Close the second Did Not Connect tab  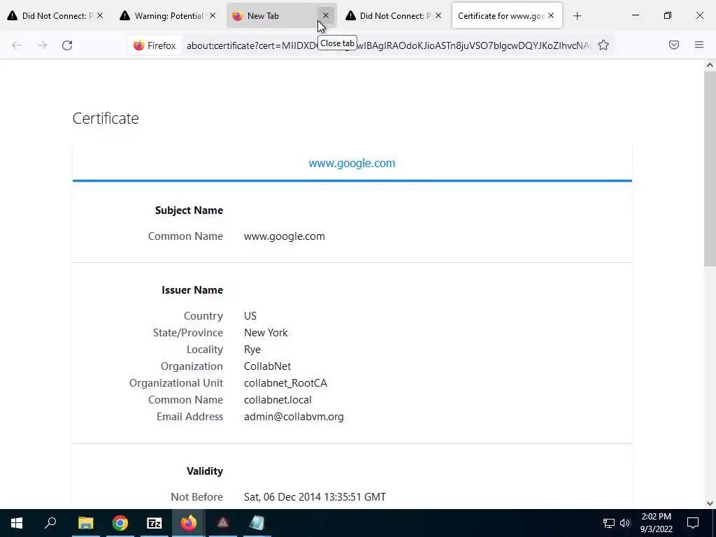438,15
